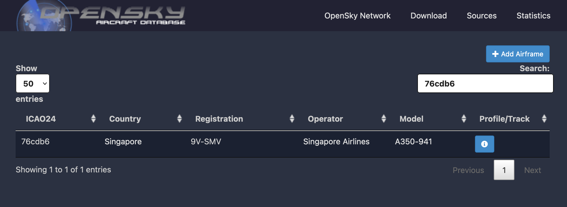Sort by Registration column arrows
Viewport: 567px width, 207px height.
tap(292, 119)
